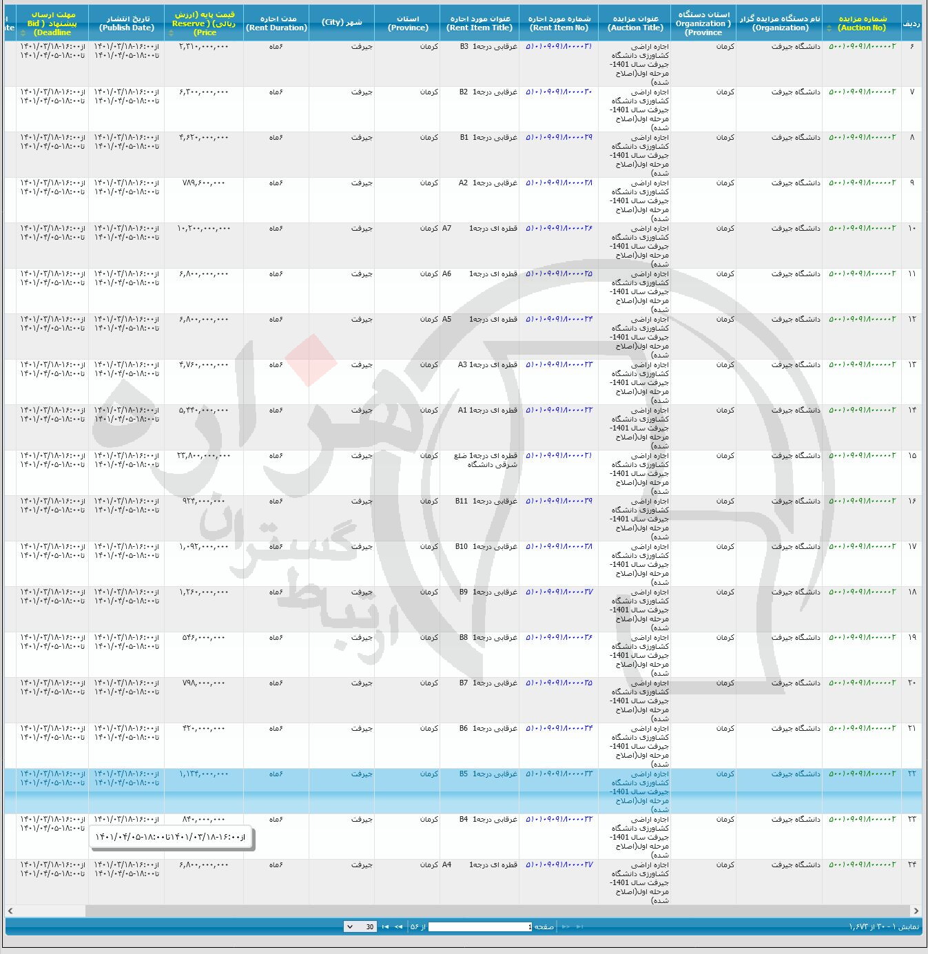Screen dimensions: 928x954
Task: Open the green auction number link in row ۲۴
Action: pos(862,864)
